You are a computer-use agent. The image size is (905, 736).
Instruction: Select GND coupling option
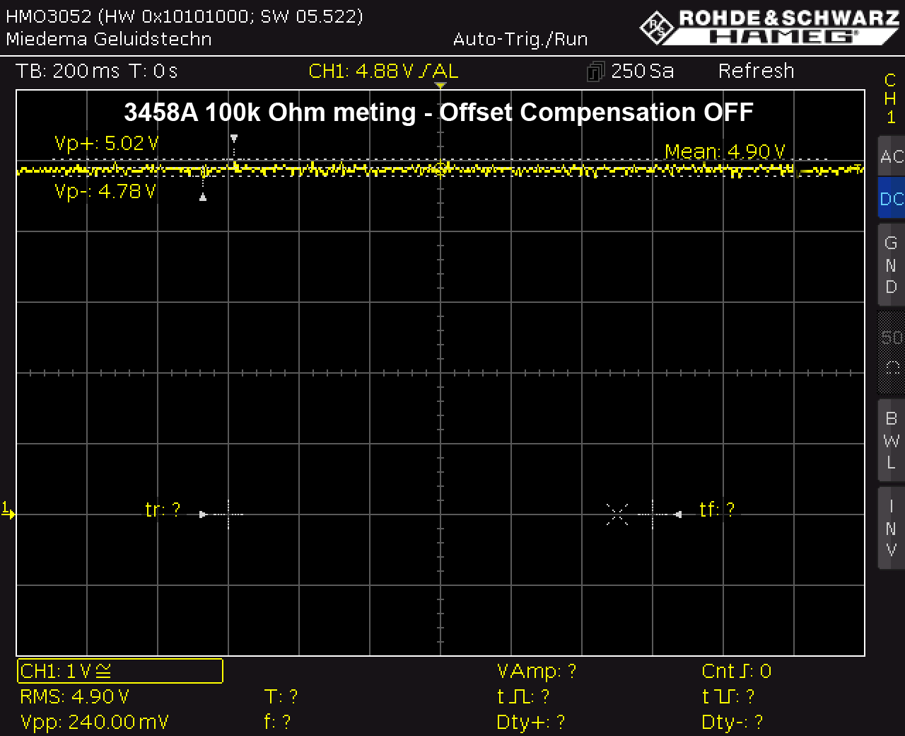(x=892, y=265)
